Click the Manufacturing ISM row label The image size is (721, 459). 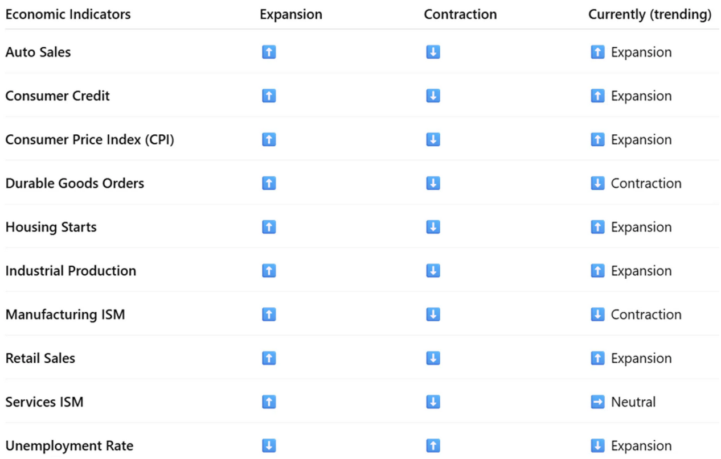(65, 315)
